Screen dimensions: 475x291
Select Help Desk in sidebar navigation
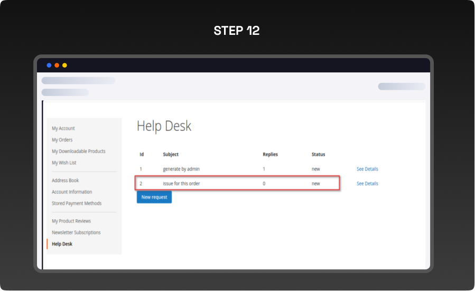62,244
